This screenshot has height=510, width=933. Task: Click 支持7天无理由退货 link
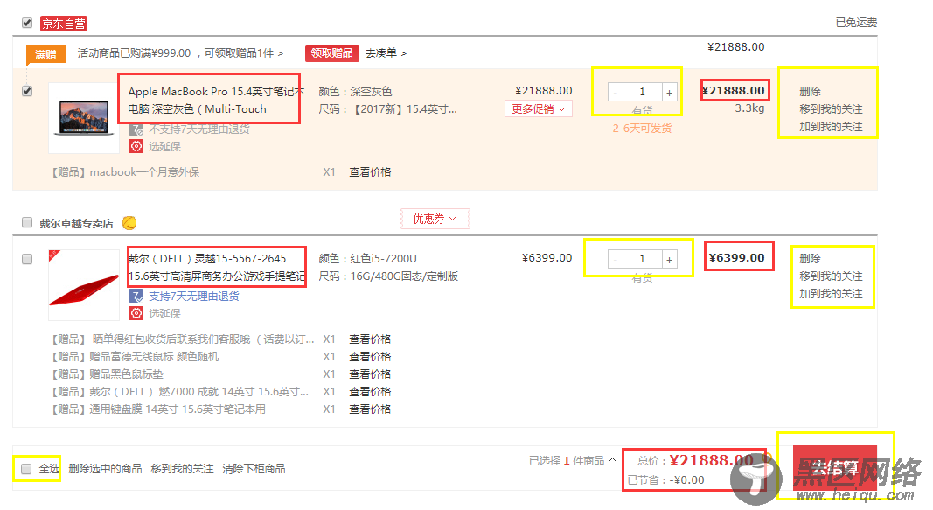(194, 296)
